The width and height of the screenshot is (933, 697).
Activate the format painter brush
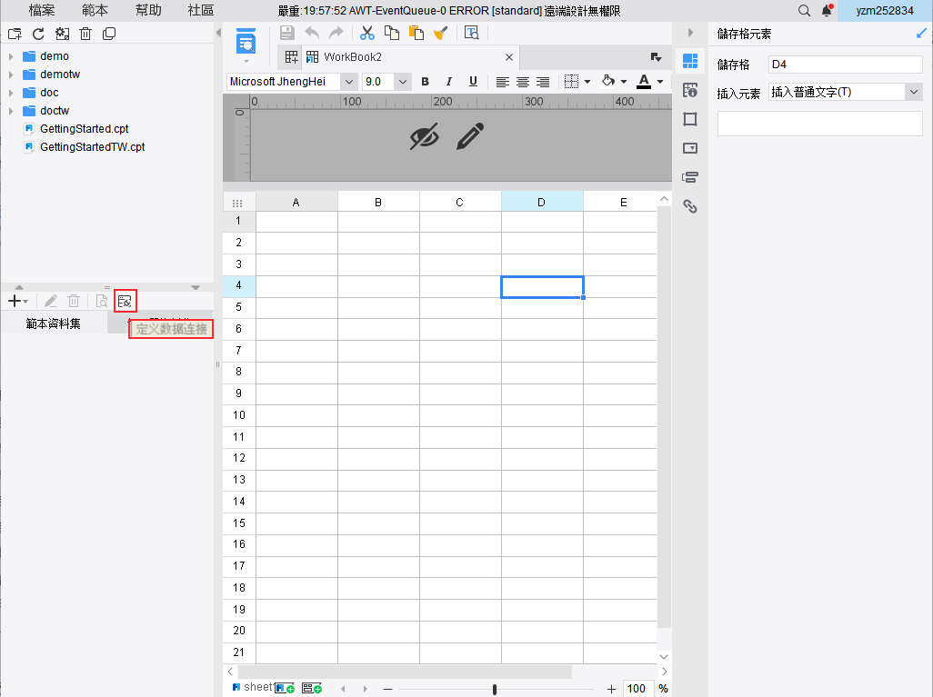441,34
